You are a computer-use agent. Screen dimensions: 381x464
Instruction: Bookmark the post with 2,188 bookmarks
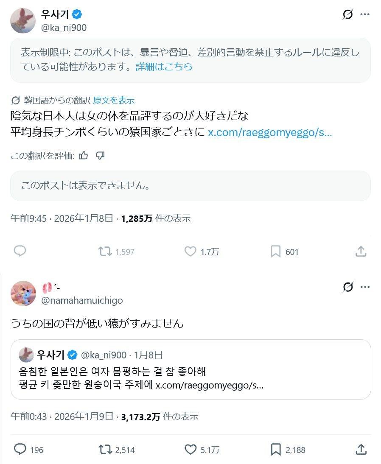coord(276,449)
